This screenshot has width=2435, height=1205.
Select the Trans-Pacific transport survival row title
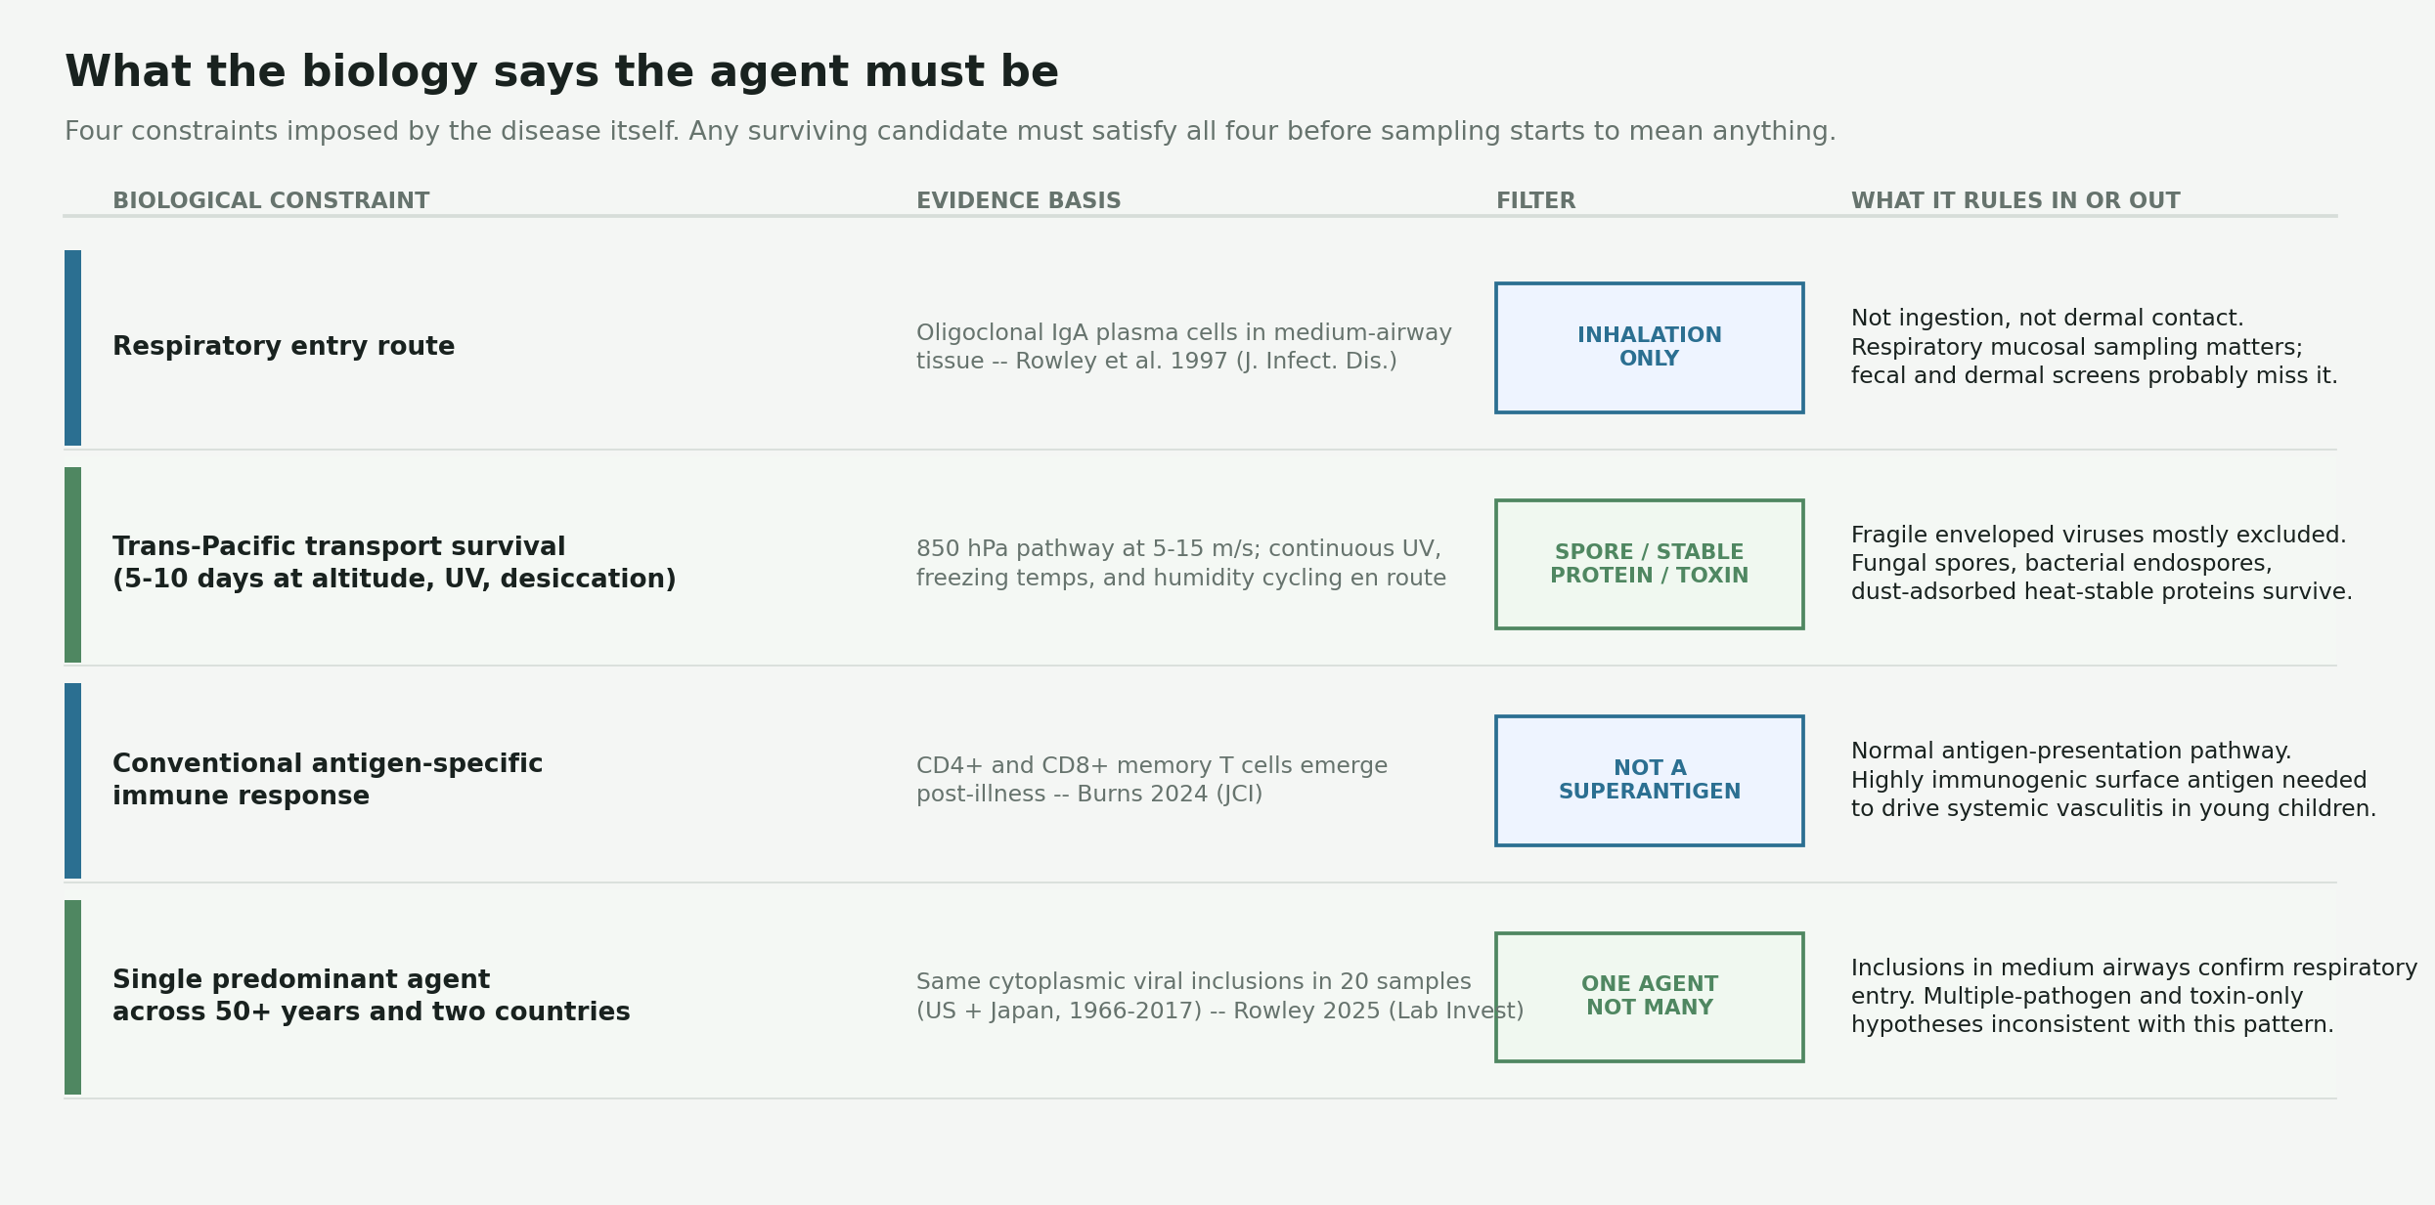coord(394,563)
